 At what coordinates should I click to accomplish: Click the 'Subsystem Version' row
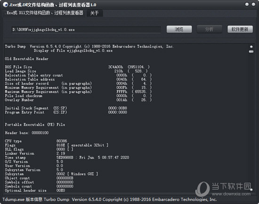point(34,170)
